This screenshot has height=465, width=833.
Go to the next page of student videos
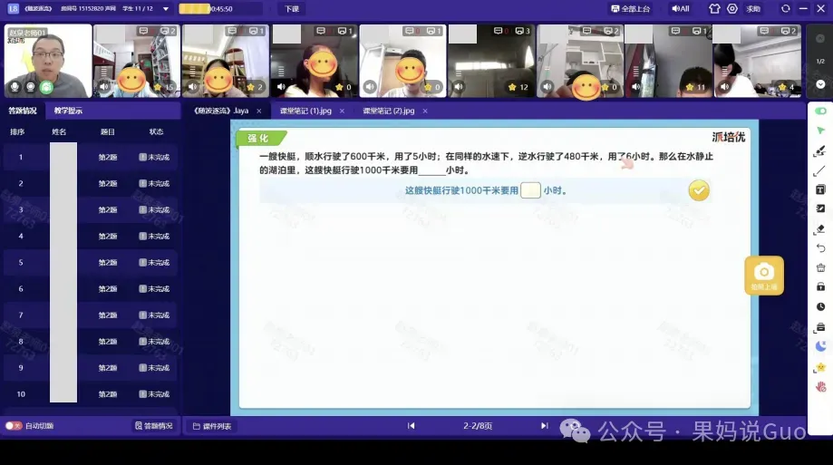820,84
